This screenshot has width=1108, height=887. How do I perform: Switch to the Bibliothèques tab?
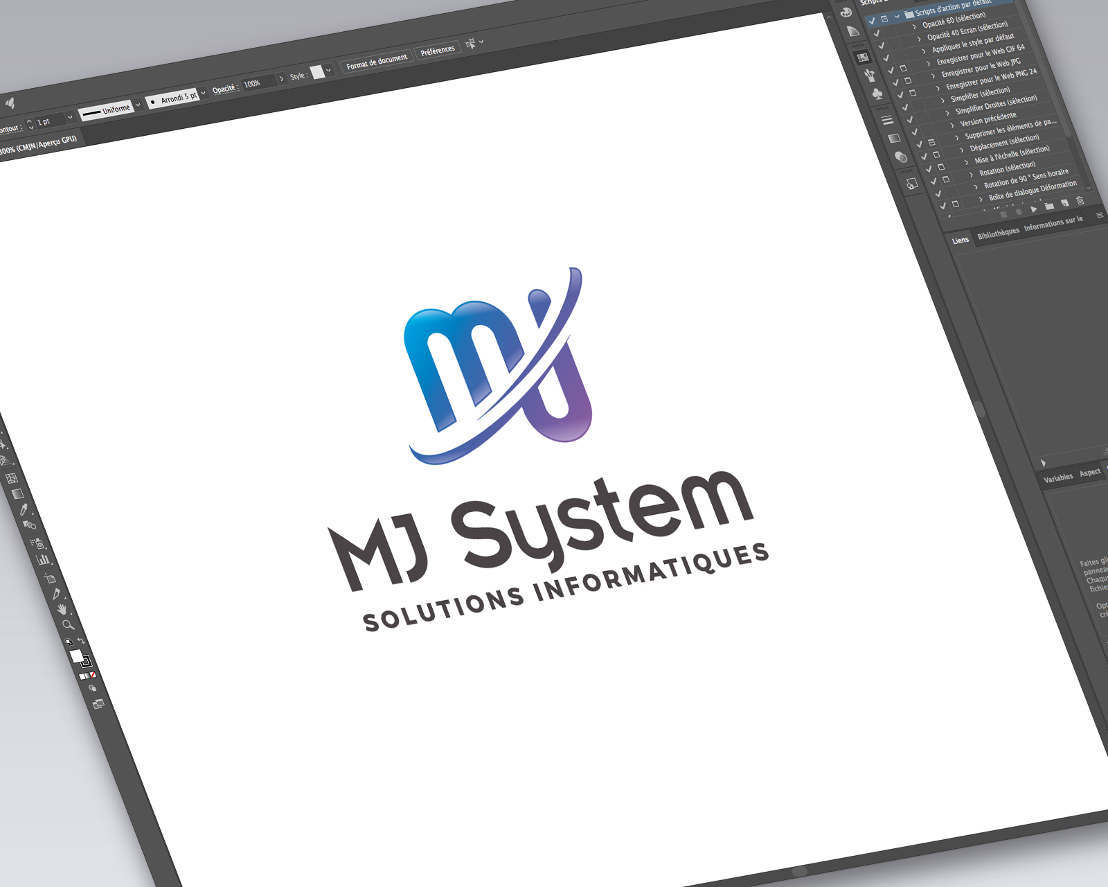pyautogui.click(x=998, y=234)
